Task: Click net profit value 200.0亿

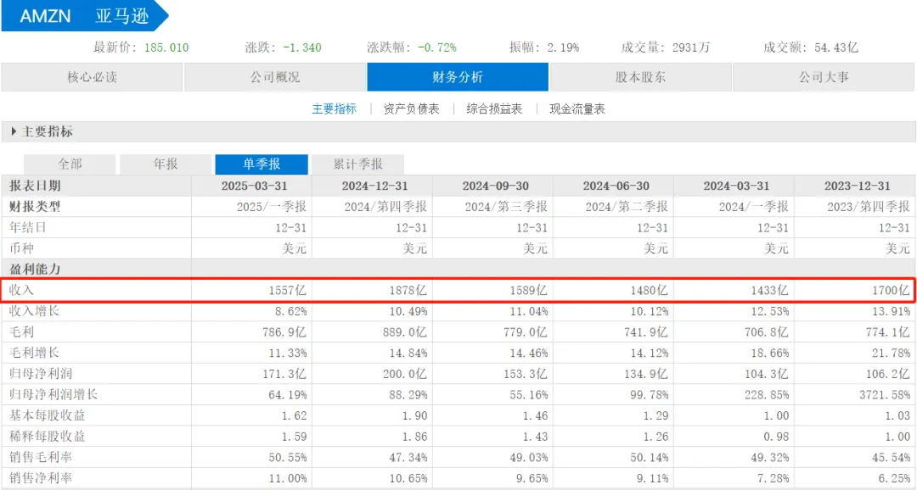Action: click(x=405, y=374)
